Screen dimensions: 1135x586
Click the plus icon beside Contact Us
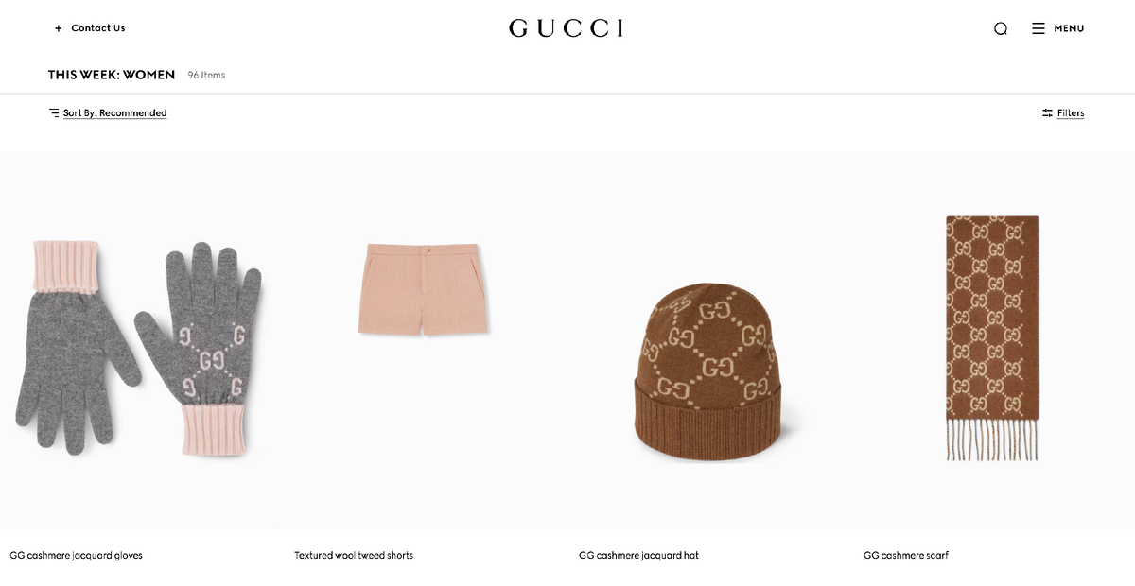59,28
